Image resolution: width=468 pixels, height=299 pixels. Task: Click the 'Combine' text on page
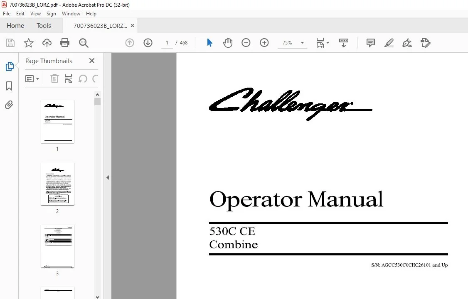coord(234,245)
